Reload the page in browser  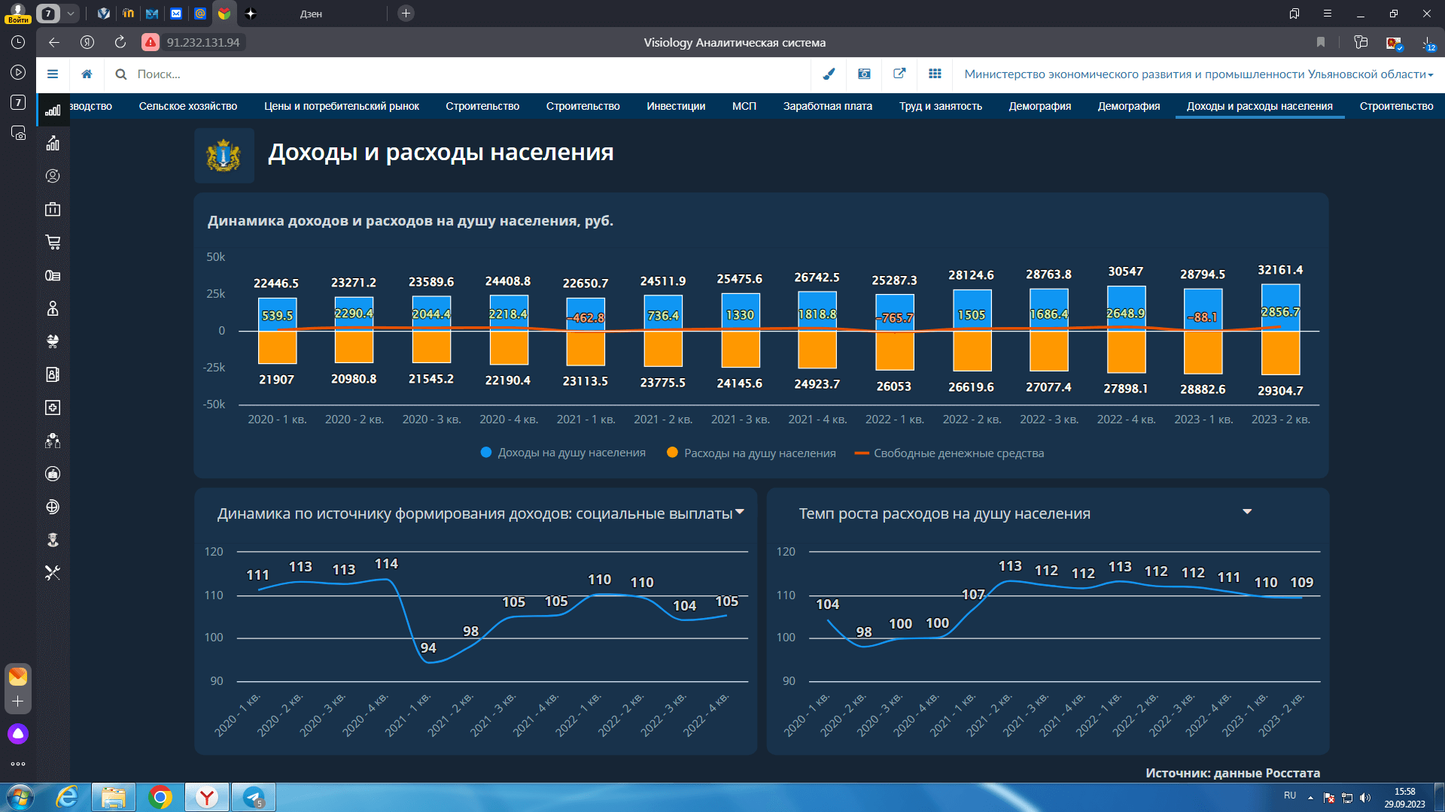point(120,42)
